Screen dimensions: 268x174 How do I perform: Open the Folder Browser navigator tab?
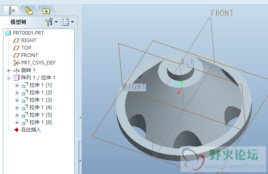[29, 11]
